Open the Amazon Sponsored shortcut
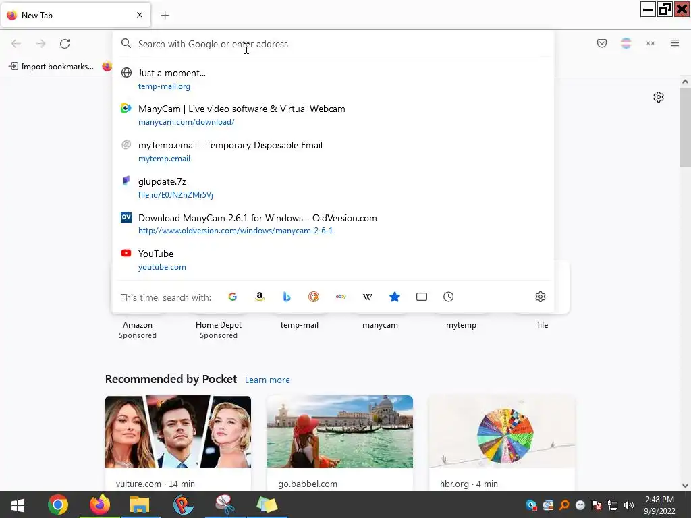The width and height of the screenshot is (691, 518). pos(138,329)
